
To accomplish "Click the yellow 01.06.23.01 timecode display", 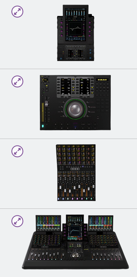I will point(102,80).
